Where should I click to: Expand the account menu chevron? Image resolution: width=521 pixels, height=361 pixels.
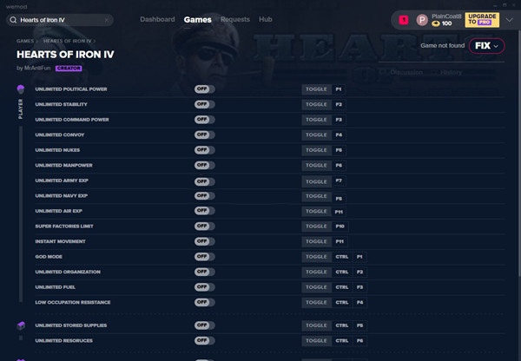point(509,20)
